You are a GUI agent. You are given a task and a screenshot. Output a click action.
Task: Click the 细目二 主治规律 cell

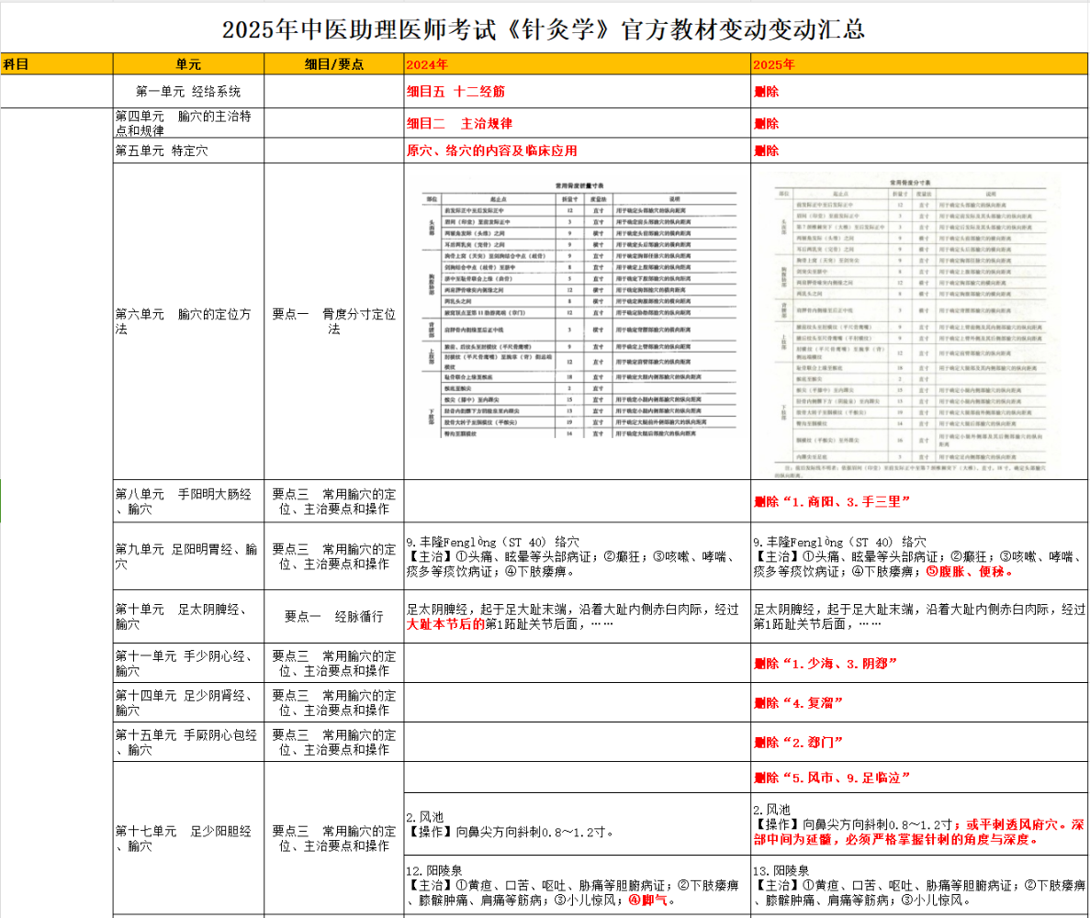pyautogui.click(x=577, y=124)
